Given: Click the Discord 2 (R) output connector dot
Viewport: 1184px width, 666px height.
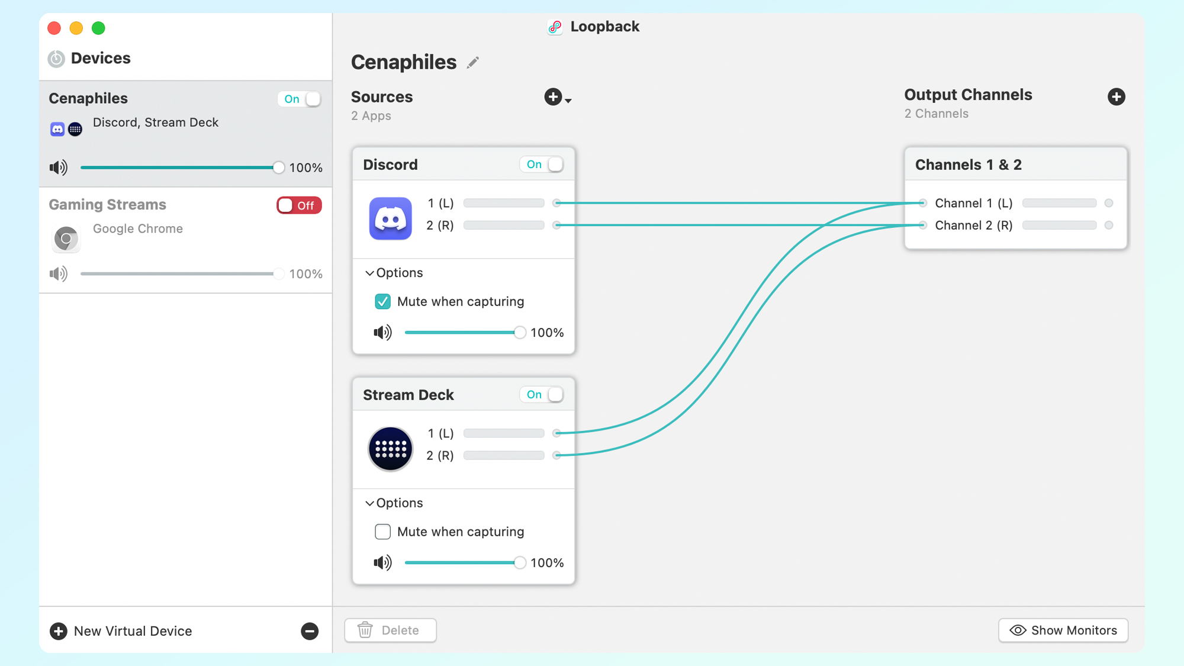Looking at the screenshot, I should pyautogui.click(x=556, y=225).
